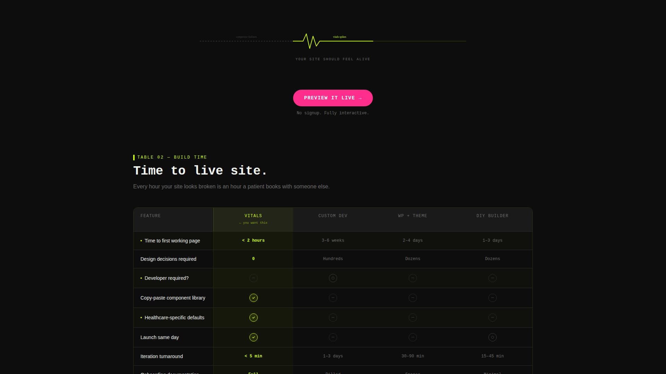Click the 'Copy-paste component library' row label

(173, 298)
